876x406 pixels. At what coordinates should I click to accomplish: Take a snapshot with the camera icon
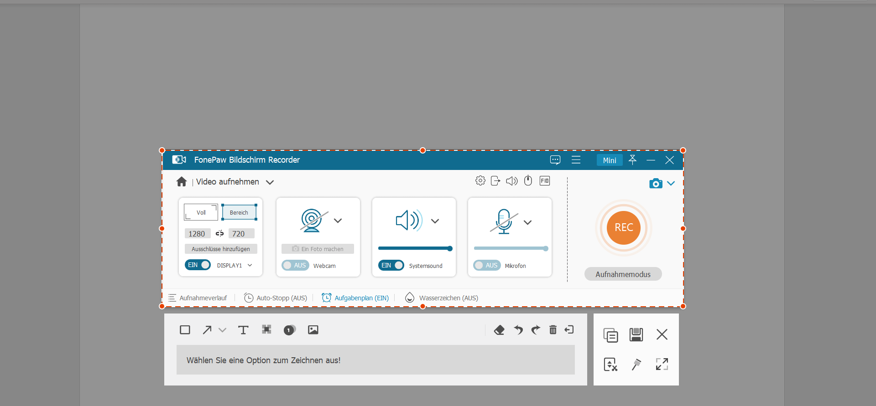(656, 183)
